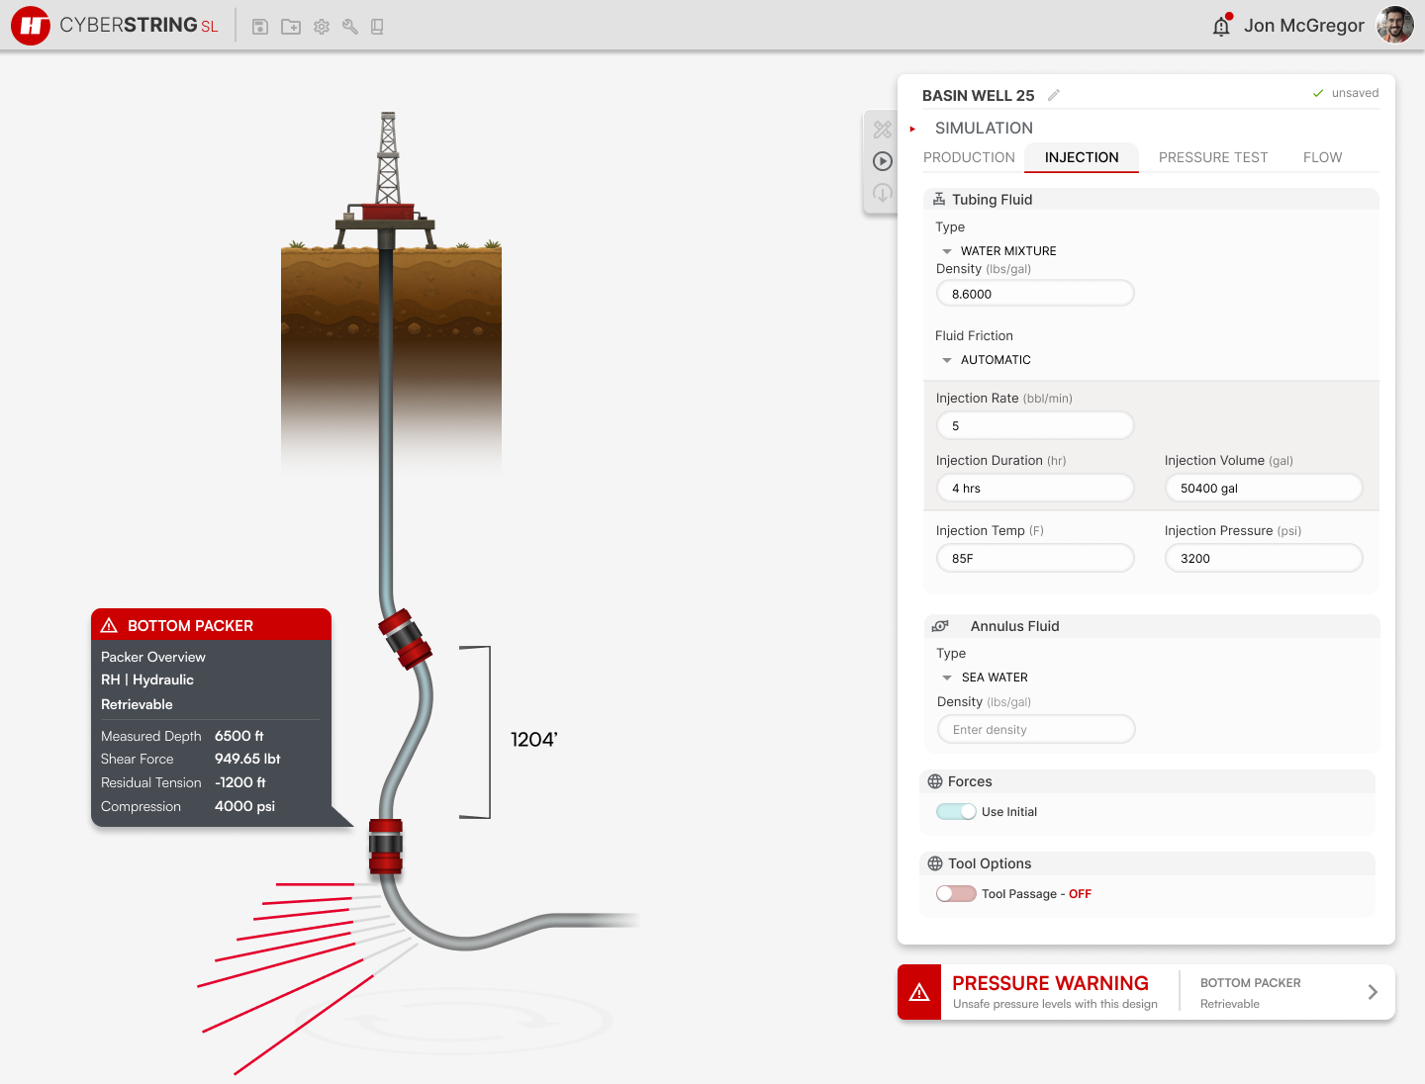The image size is (1425, 1084).
Task: Open the WATER MIXTURE type dropdown
Action: [x=999, y=251]
